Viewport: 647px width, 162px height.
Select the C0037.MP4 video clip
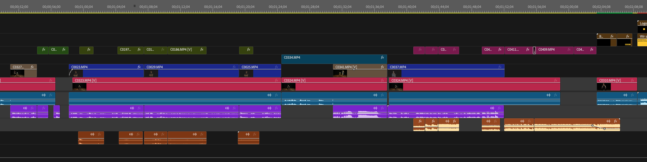446,71
